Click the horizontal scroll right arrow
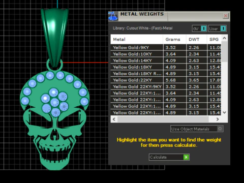The image size is (244, 183). click(x=218, y=119)
